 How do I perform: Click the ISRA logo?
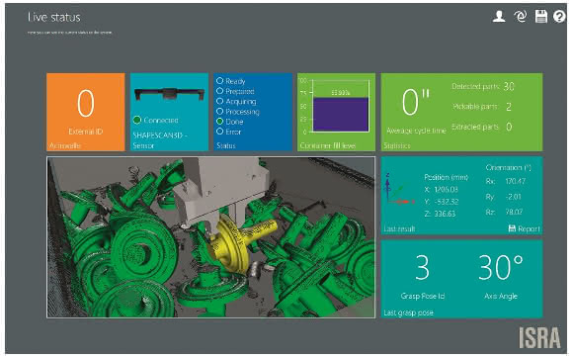pyautogui.click(x=539, y=337)
